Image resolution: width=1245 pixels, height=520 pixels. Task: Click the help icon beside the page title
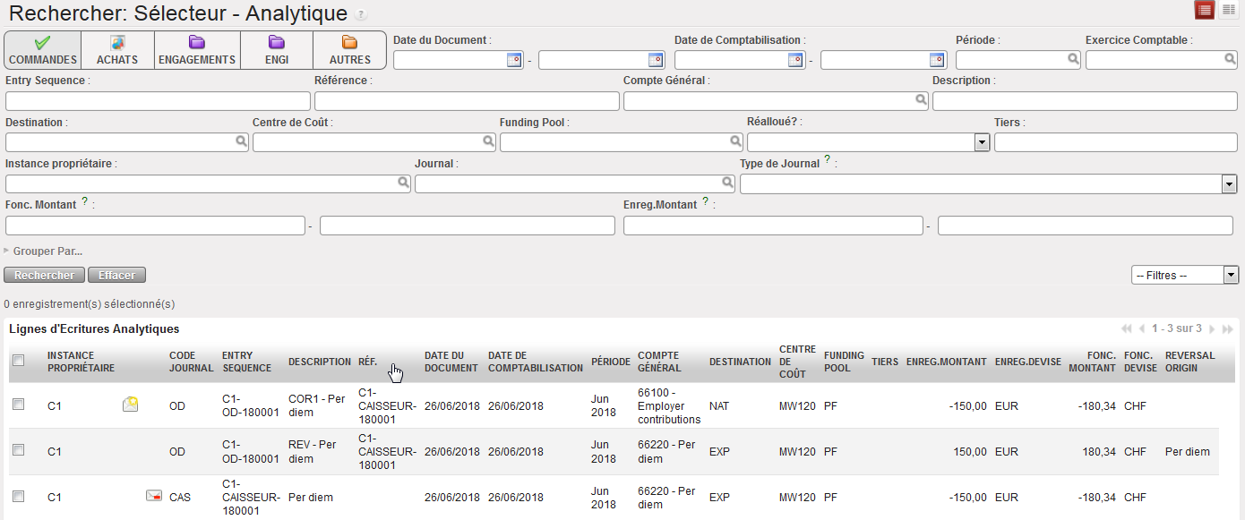click(x=361, y=15)
